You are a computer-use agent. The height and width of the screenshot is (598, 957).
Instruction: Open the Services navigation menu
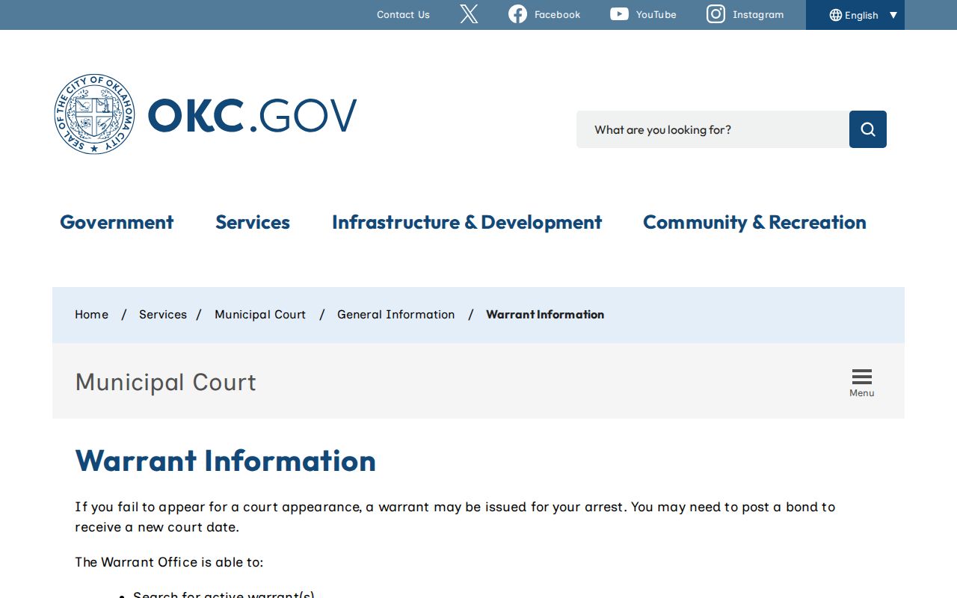pos(253,222)
